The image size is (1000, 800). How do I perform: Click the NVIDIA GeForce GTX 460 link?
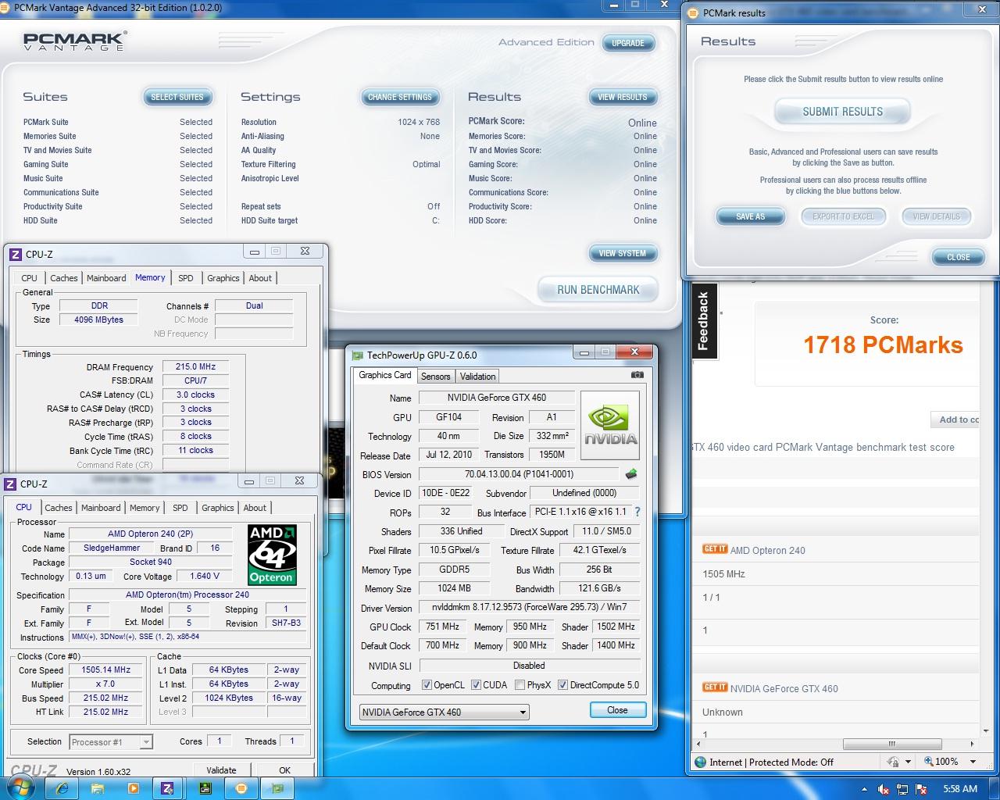point(784,688)
